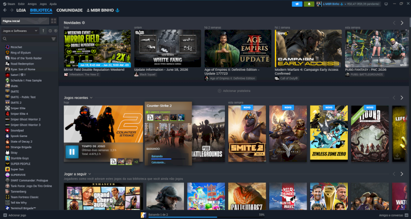Expand the Jogos recentes shelf dropdown

coord(91,97)
